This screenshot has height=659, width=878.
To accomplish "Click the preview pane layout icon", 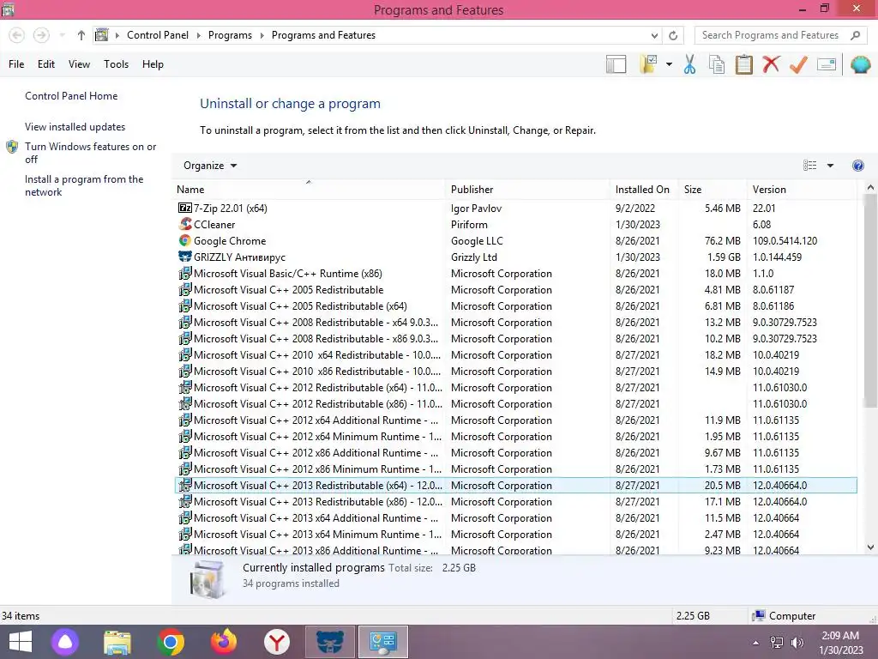I will (616, 64).
